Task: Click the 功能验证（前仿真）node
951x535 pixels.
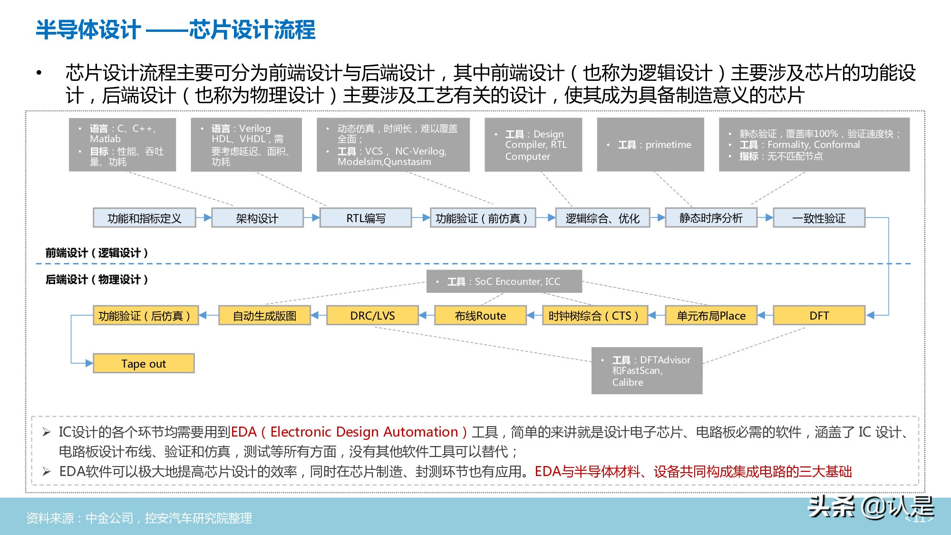Action: click(x=482, y=218)
